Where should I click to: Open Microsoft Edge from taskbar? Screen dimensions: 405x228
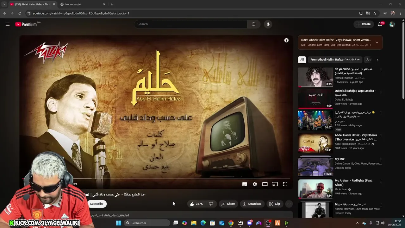203,223
